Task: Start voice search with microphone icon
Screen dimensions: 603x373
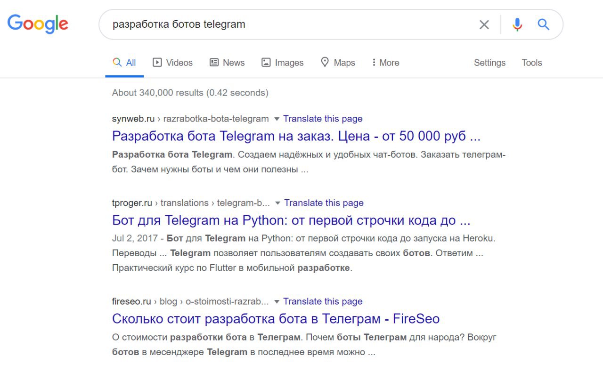Action: (517, 24)
